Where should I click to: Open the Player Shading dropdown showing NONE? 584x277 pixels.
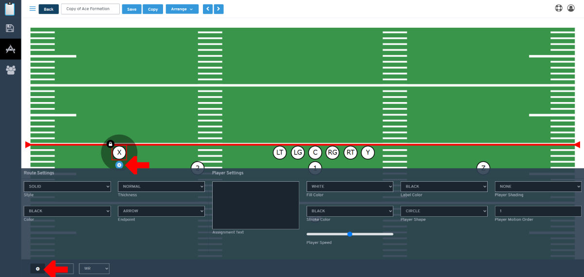[538, 187]
